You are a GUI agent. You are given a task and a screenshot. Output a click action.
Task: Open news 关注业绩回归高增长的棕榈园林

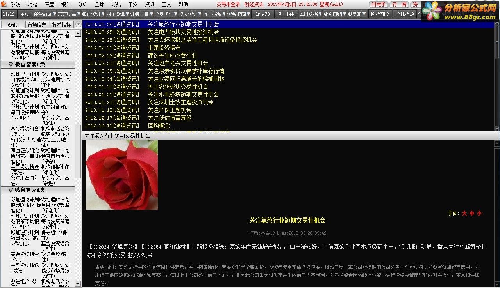coord(186,79)
